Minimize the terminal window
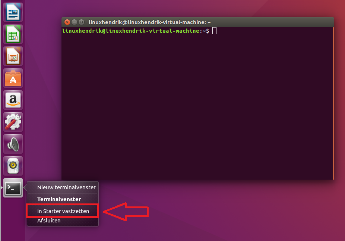 75,22
